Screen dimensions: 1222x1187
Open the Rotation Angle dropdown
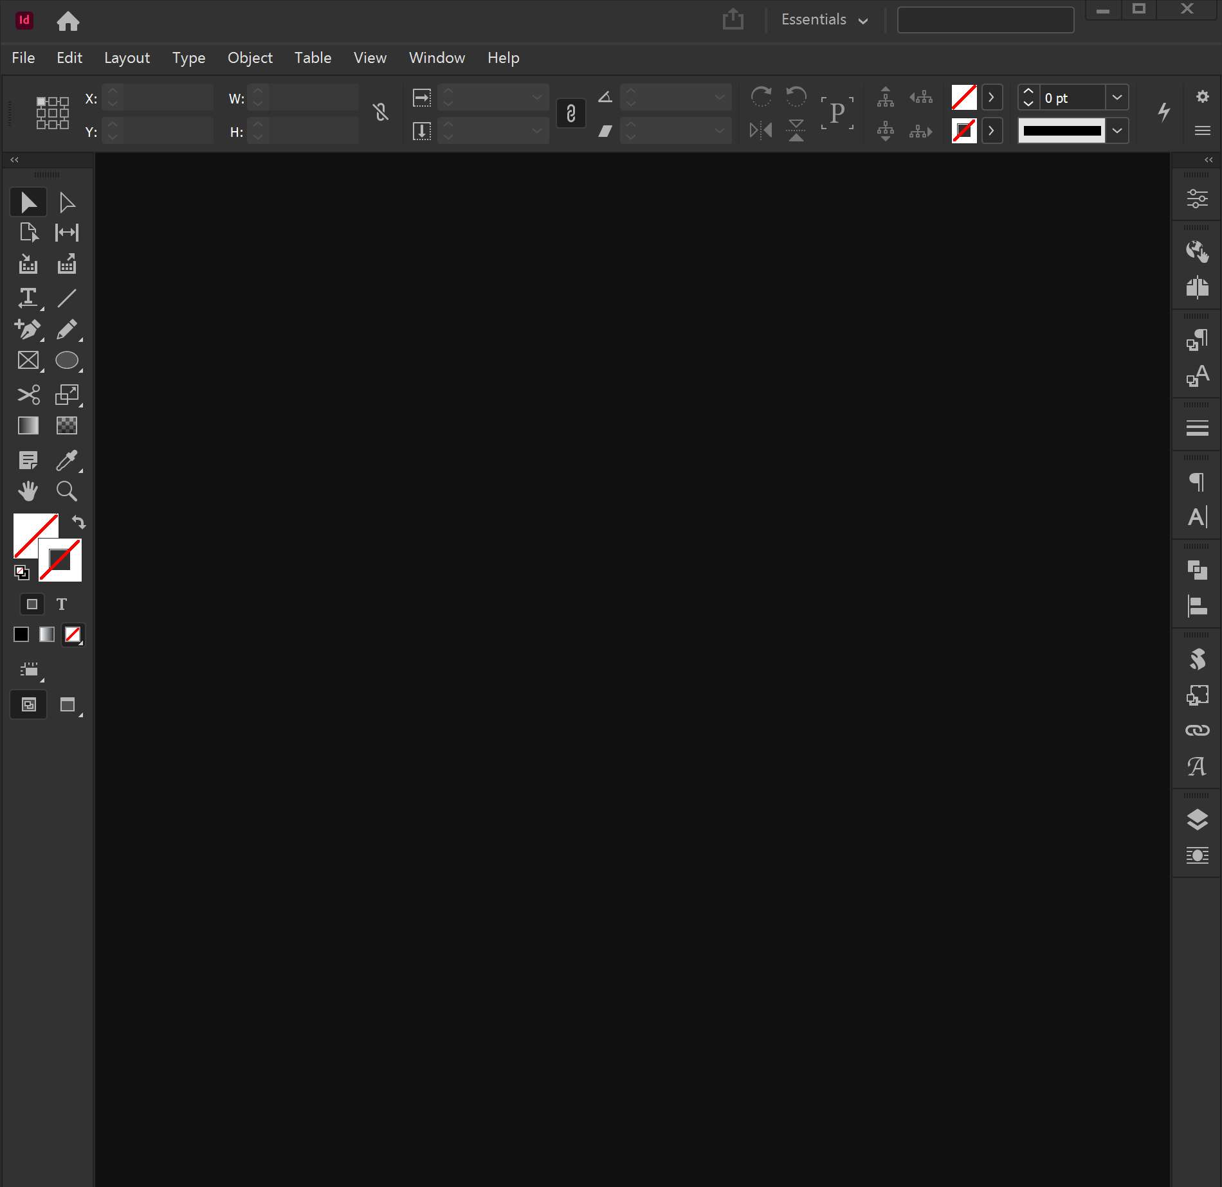coord(720,98)
